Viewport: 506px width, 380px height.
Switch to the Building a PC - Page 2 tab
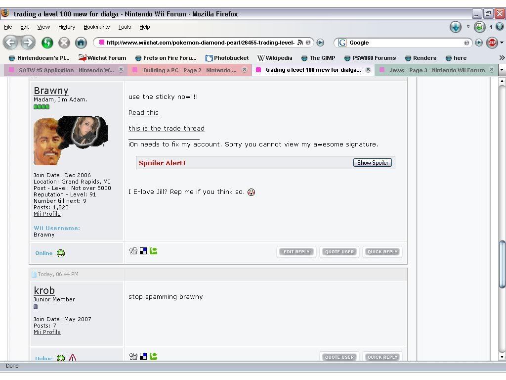(x=189, y=70)
